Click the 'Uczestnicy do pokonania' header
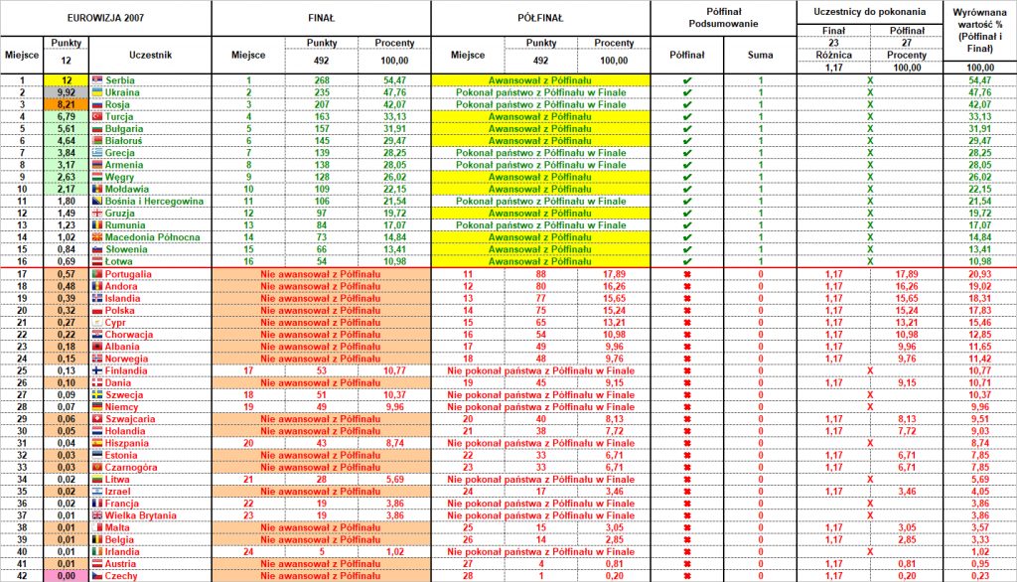 (x=870, y=12)
